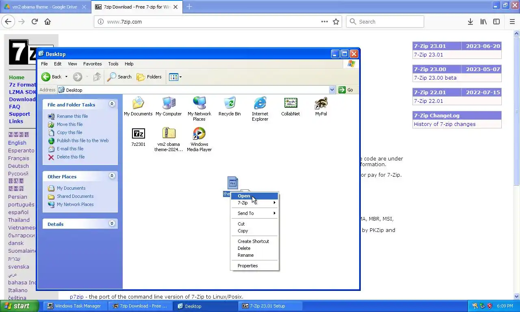Switch to 7-Zip 23.01 Setup taskbar button
520x312 pixels.
click(270, 306)
